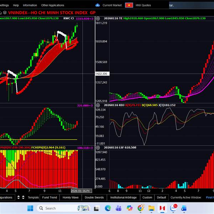
Task: Click the Windows Start button
Action: pyautogui.click(x=30, y=208)
